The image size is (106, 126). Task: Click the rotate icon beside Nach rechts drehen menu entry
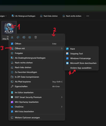click(12, 63)
